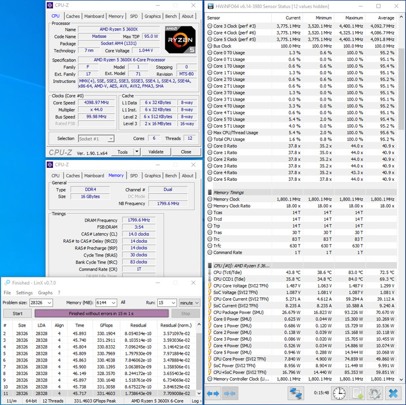
Task: Click the lightning icon beside CPU Package Power (SMU)
Action: (x=210, y=312)
